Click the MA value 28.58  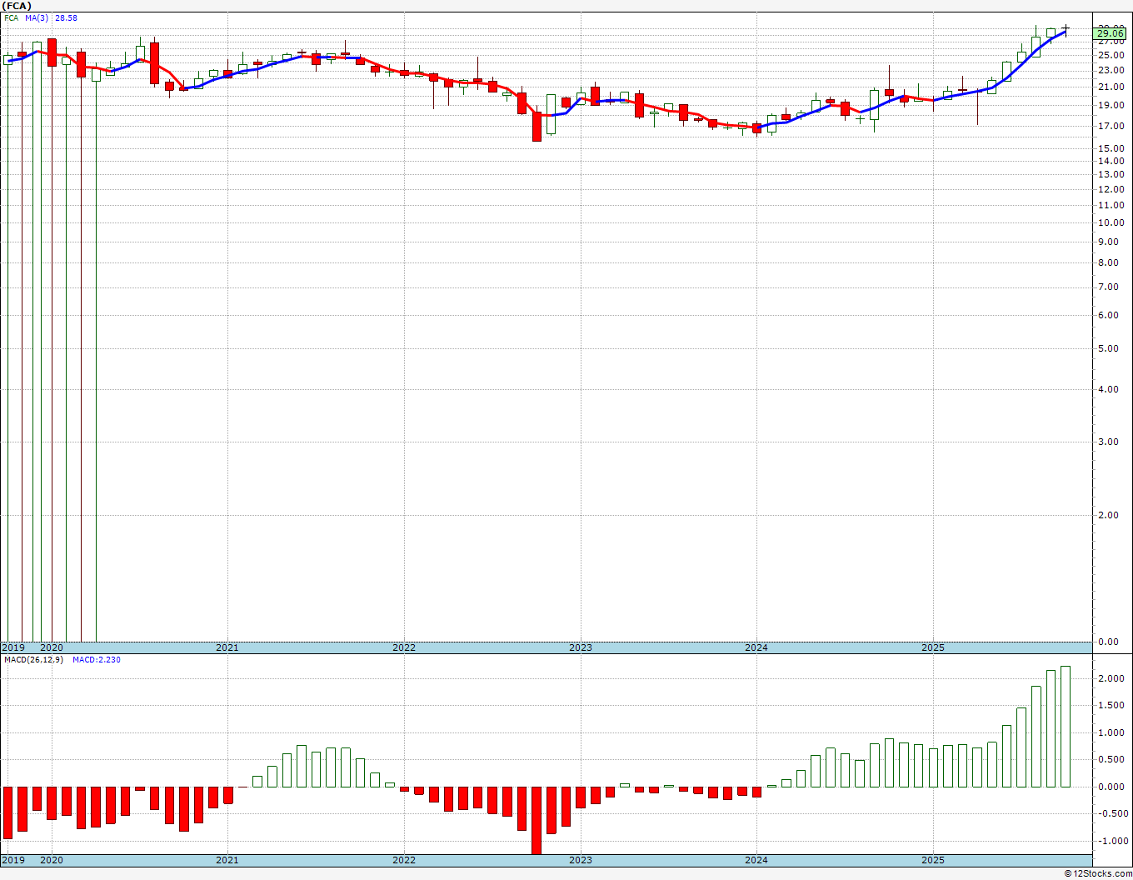click(66, 17)
